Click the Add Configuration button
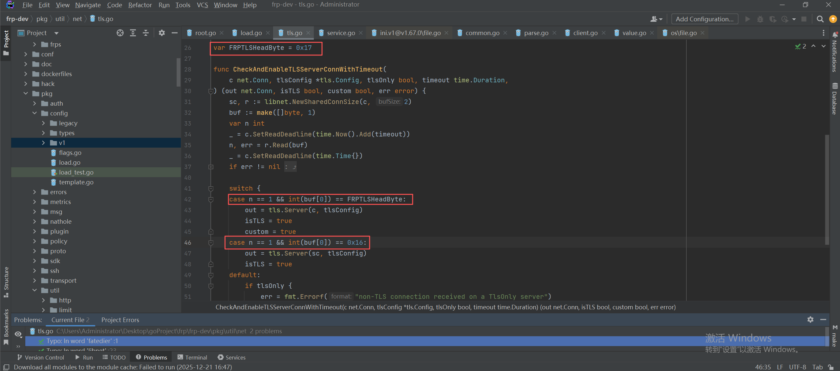The height and width of the screenshot is (371, 840). click(x=704, y=19)
